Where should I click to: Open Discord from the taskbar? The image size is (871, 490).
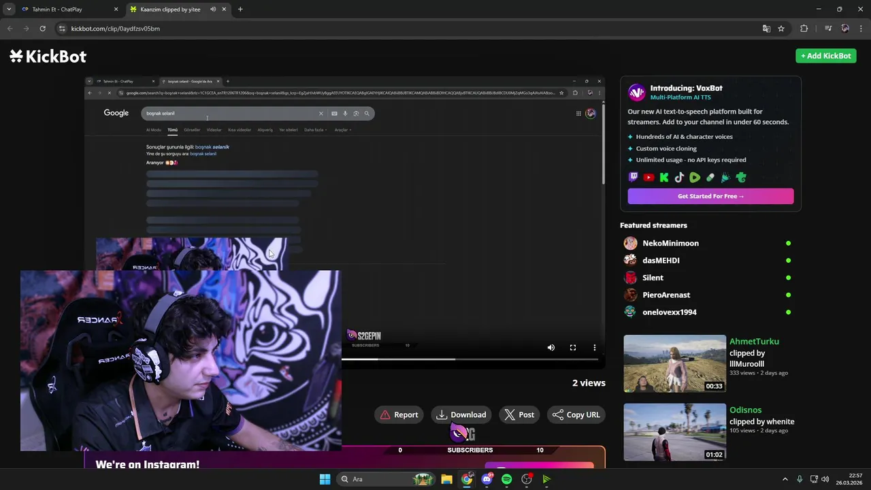[487, 479]
